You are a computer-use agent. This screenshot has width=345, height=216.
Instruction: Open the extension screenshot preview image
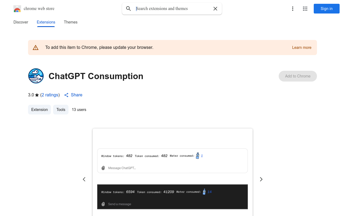tap(172, 172)
